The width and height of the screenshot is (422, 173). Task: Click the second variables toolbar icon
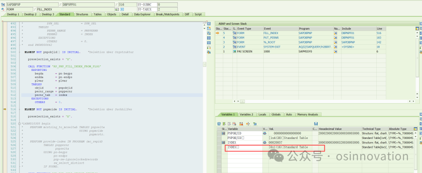pyautogui.click(x=224, y=124)
